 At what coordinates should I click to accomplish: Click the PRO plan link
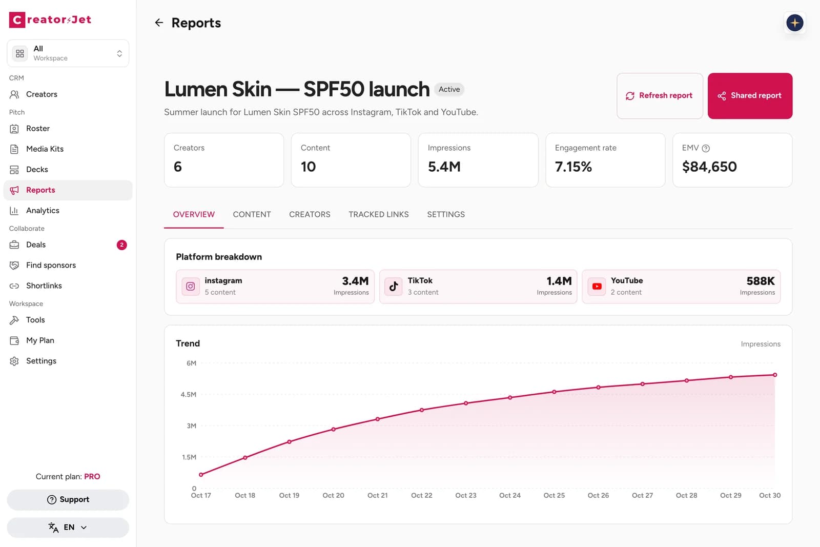coord(92,477)
